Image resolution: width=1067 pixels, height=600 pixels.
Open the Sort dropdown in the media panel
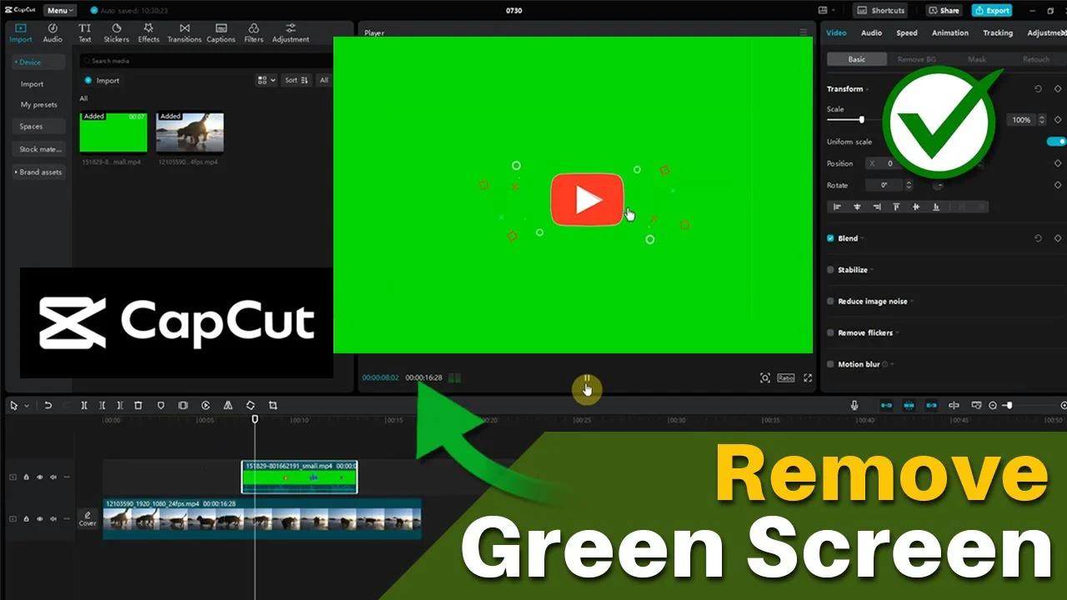coord(296,80)
